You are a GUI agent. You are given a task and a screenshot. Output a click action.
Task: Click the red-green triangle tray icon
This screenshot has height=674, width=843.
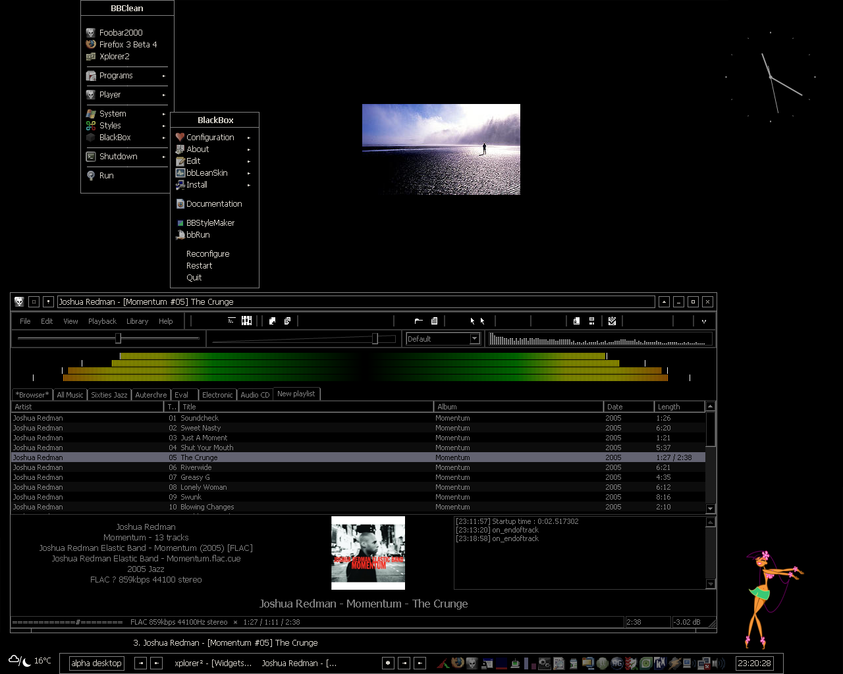point(443,663)
